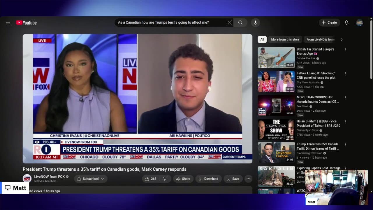Open the LiveNOW from FOX channel avatar

tap(27, 178)
